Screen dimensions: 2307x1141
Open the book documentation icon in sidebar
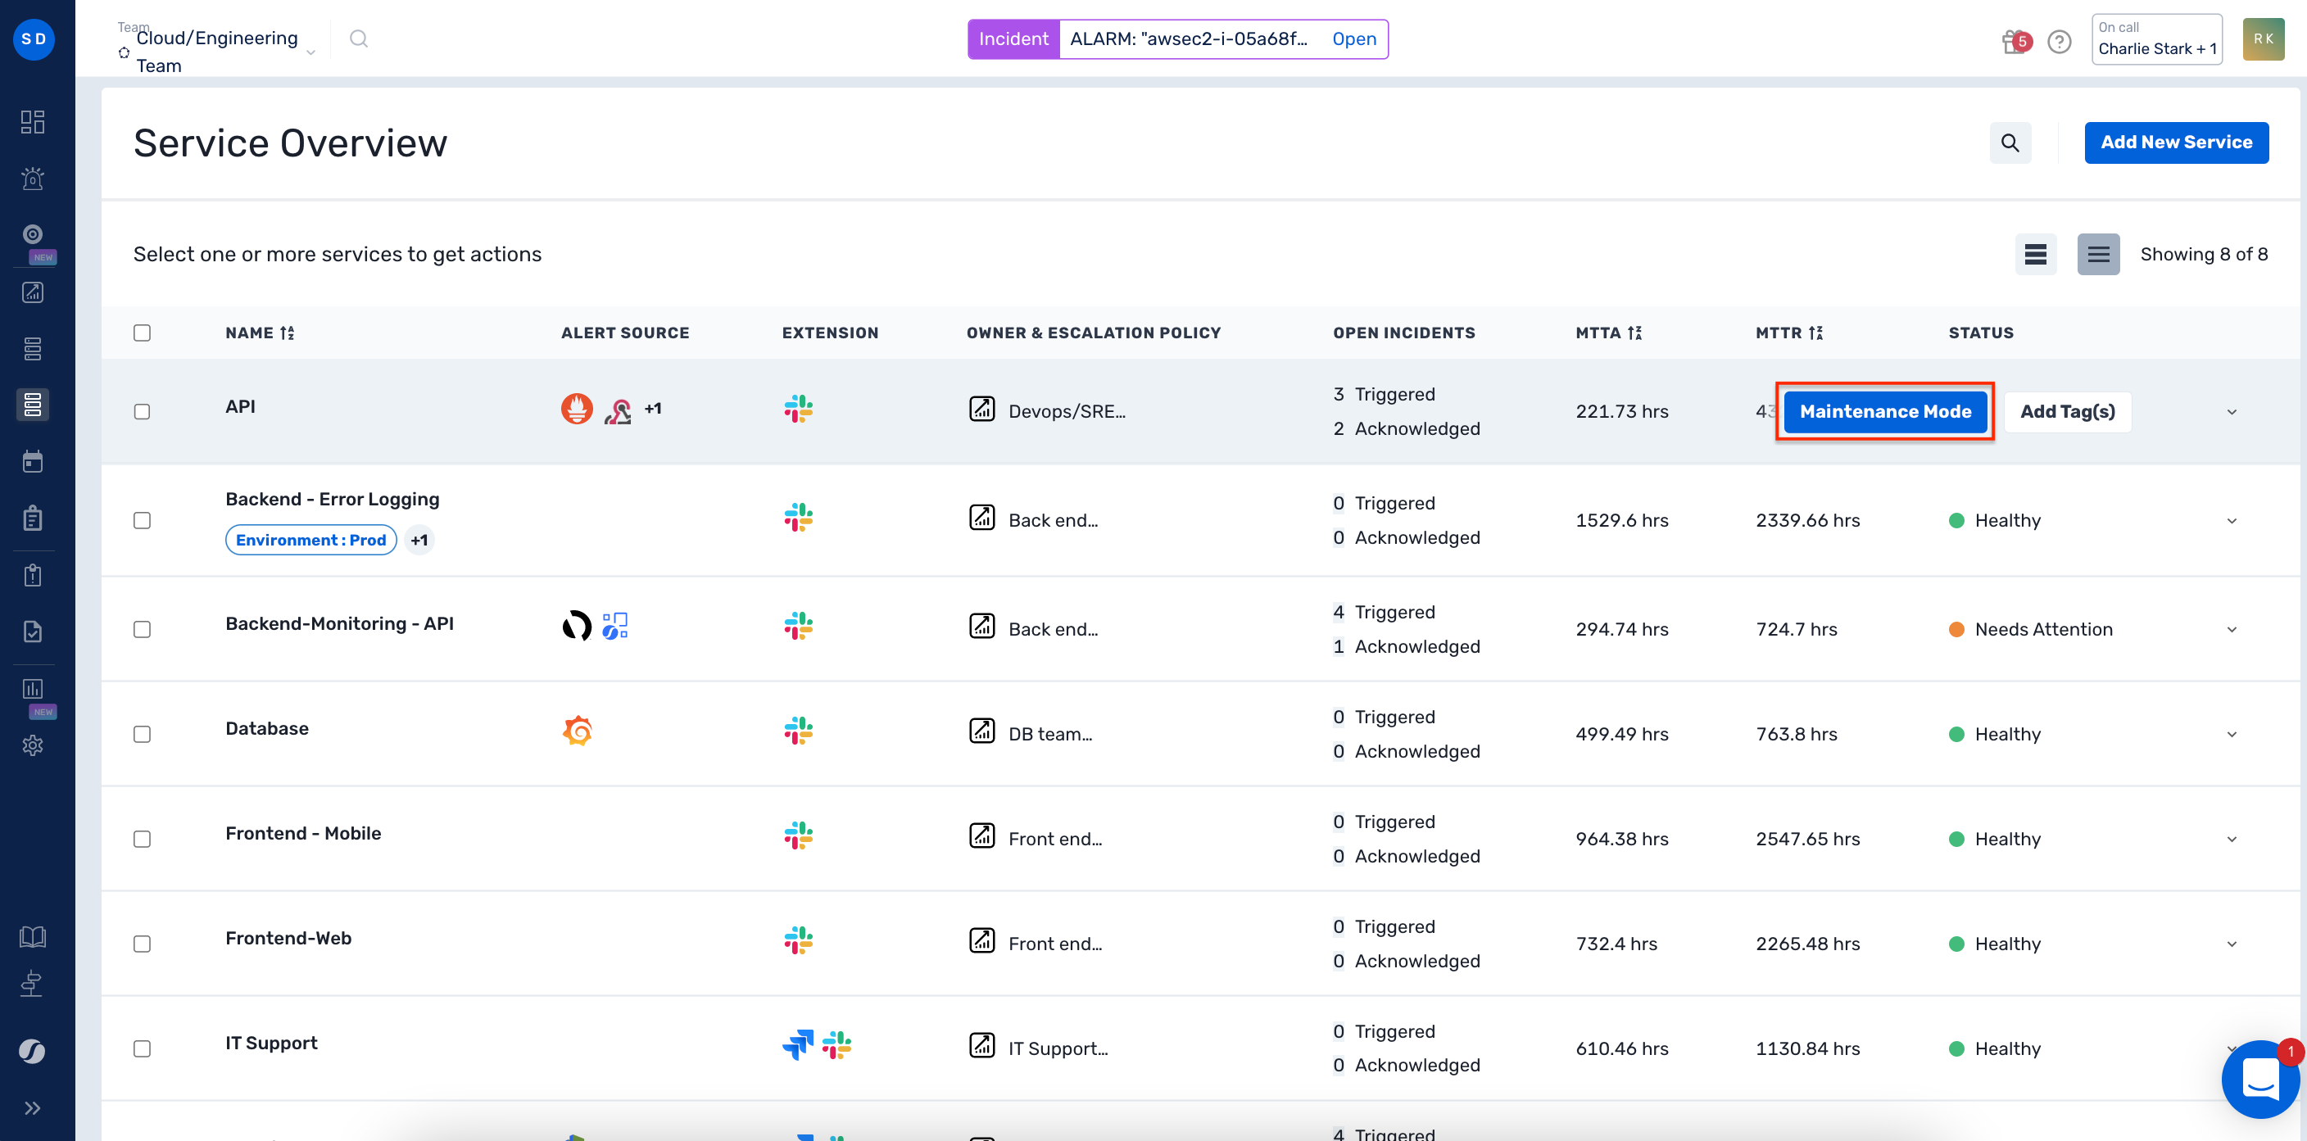click(x=33, y=937)
